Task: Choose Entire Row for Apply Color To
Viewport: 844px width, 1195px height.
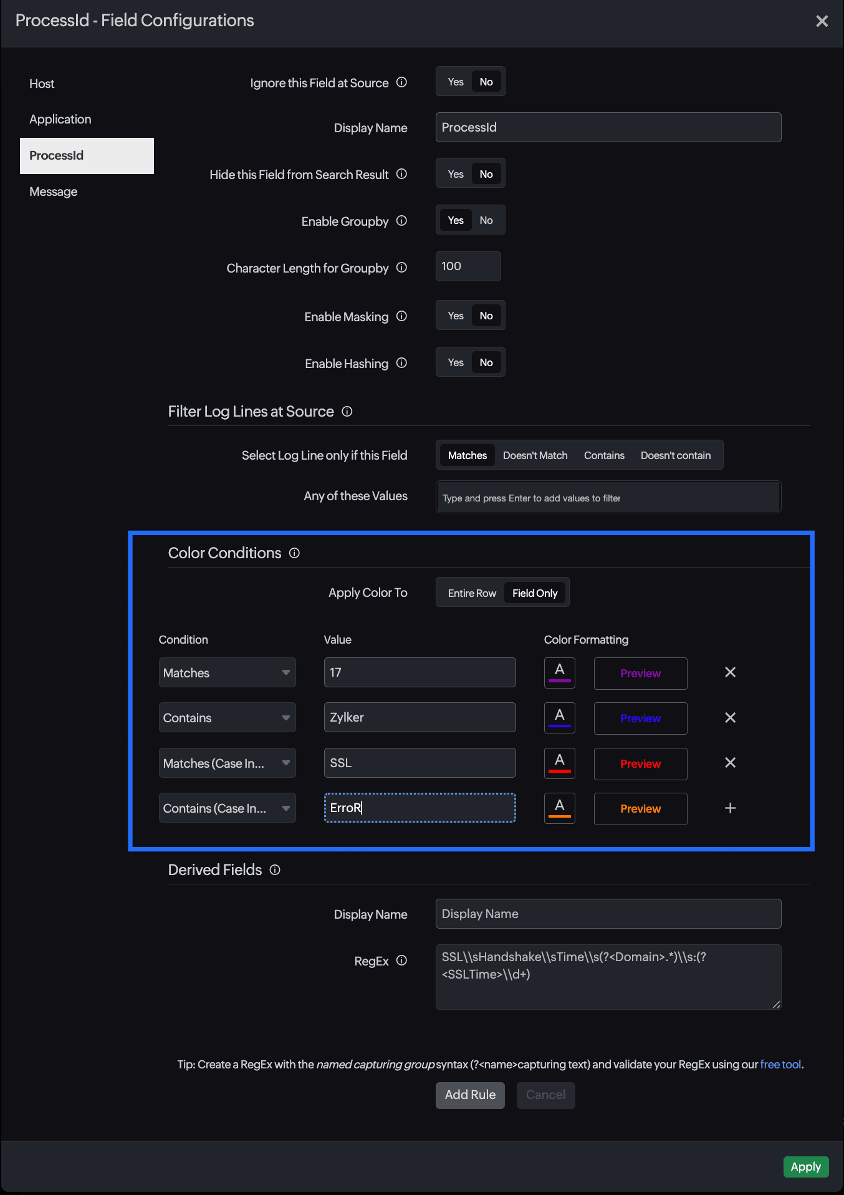Action: 471,593
